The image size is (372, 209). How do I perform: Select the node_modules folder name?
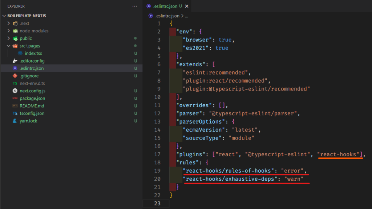click(x=34, y=31)
